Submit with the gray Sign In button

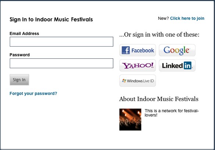[x=19, y=80]
